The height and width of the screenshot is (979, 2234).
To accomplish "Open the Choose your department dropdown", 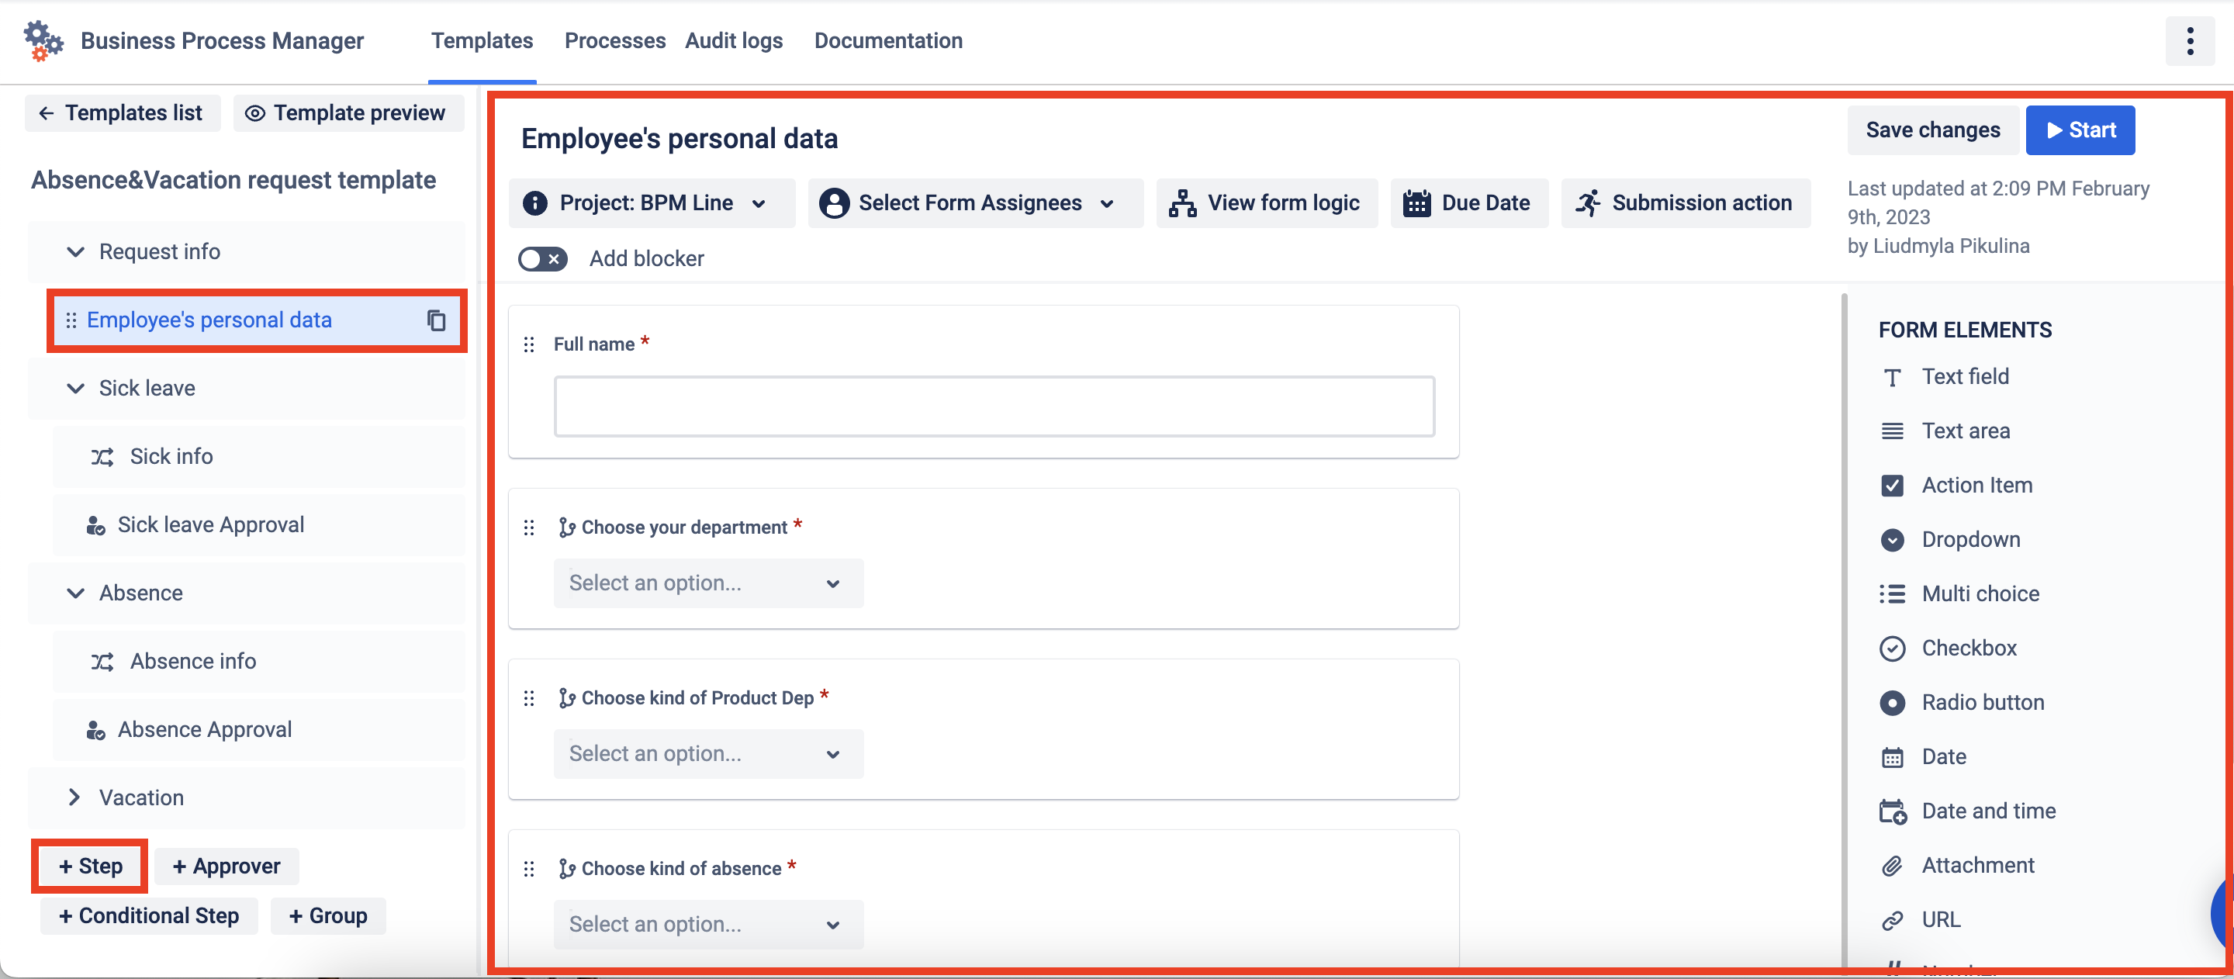I will click(x=707, y=583).
